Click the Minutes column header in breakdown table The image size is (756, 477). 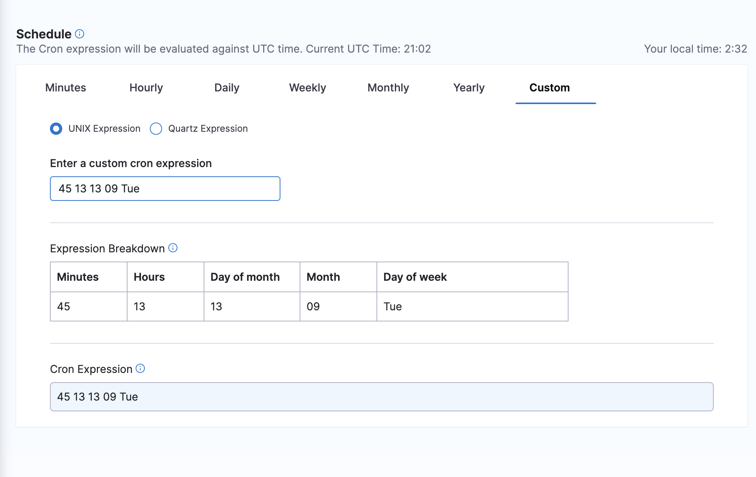pos(88,277)
